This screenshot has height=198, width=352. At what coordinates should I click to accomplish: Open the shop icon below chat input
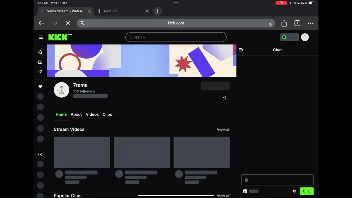pyautogui.click(x=245, y=191)
